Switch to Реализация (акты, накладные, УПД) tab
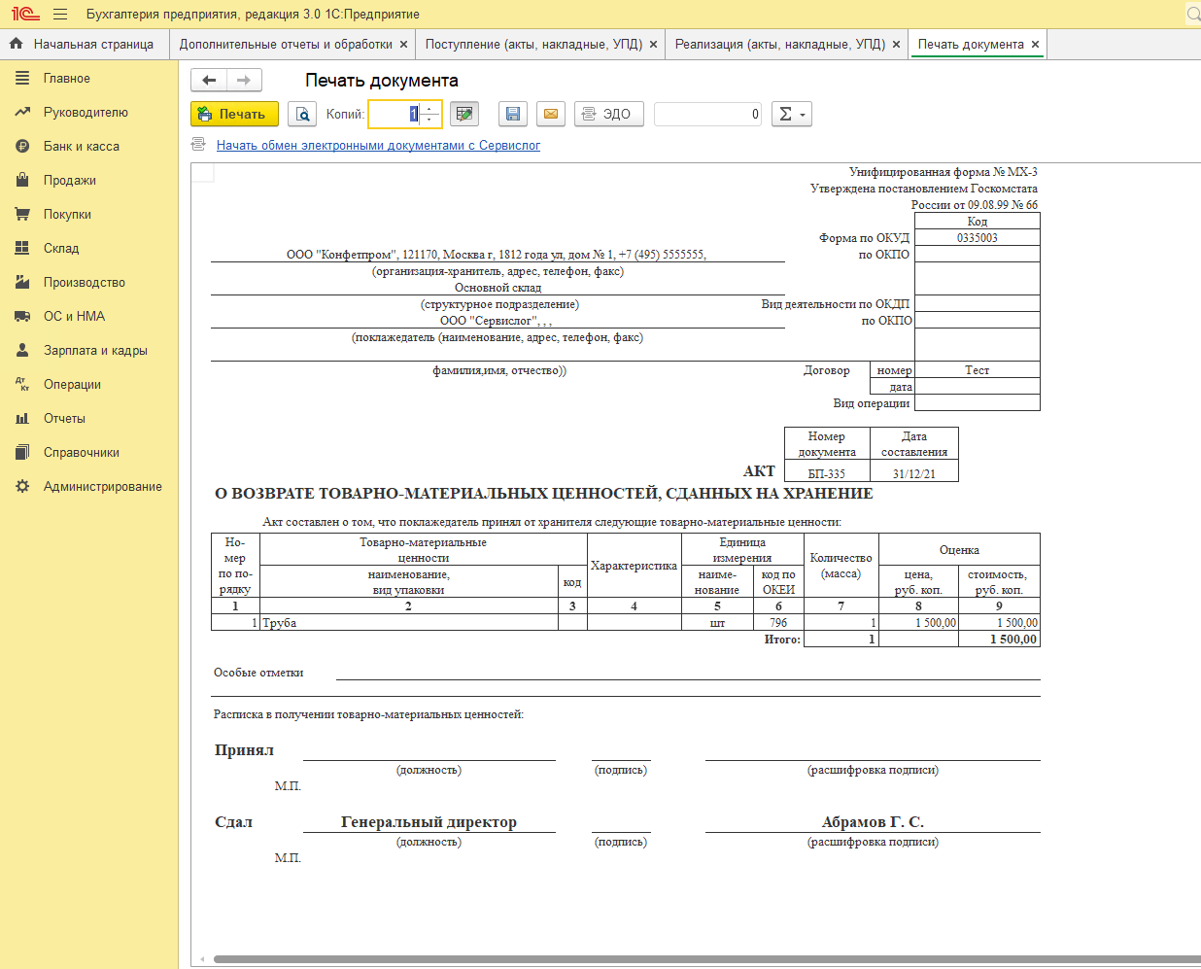 click(780, 44)
